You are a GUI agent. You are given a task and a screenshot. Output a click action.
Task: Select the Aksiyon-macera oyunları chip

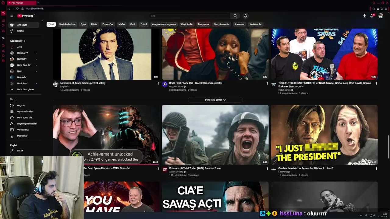coord(164,24)
